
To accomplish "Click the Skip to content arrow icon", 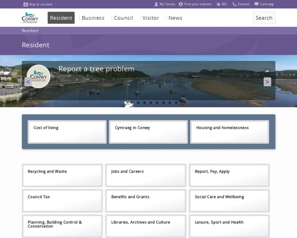I will pos(25,4).
